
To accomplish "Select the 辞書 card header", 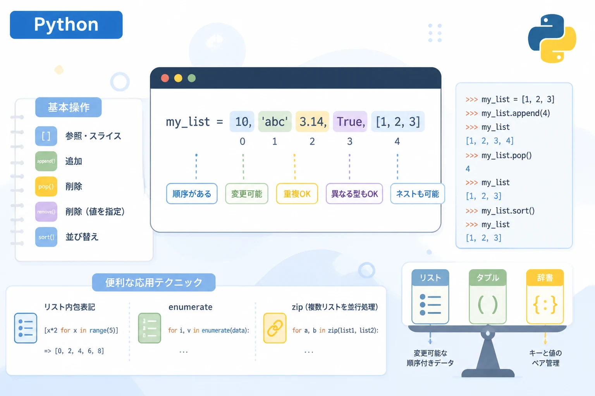I will [x=545, y=278].
